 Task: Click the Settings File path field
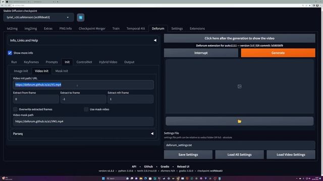click(239, 145)
